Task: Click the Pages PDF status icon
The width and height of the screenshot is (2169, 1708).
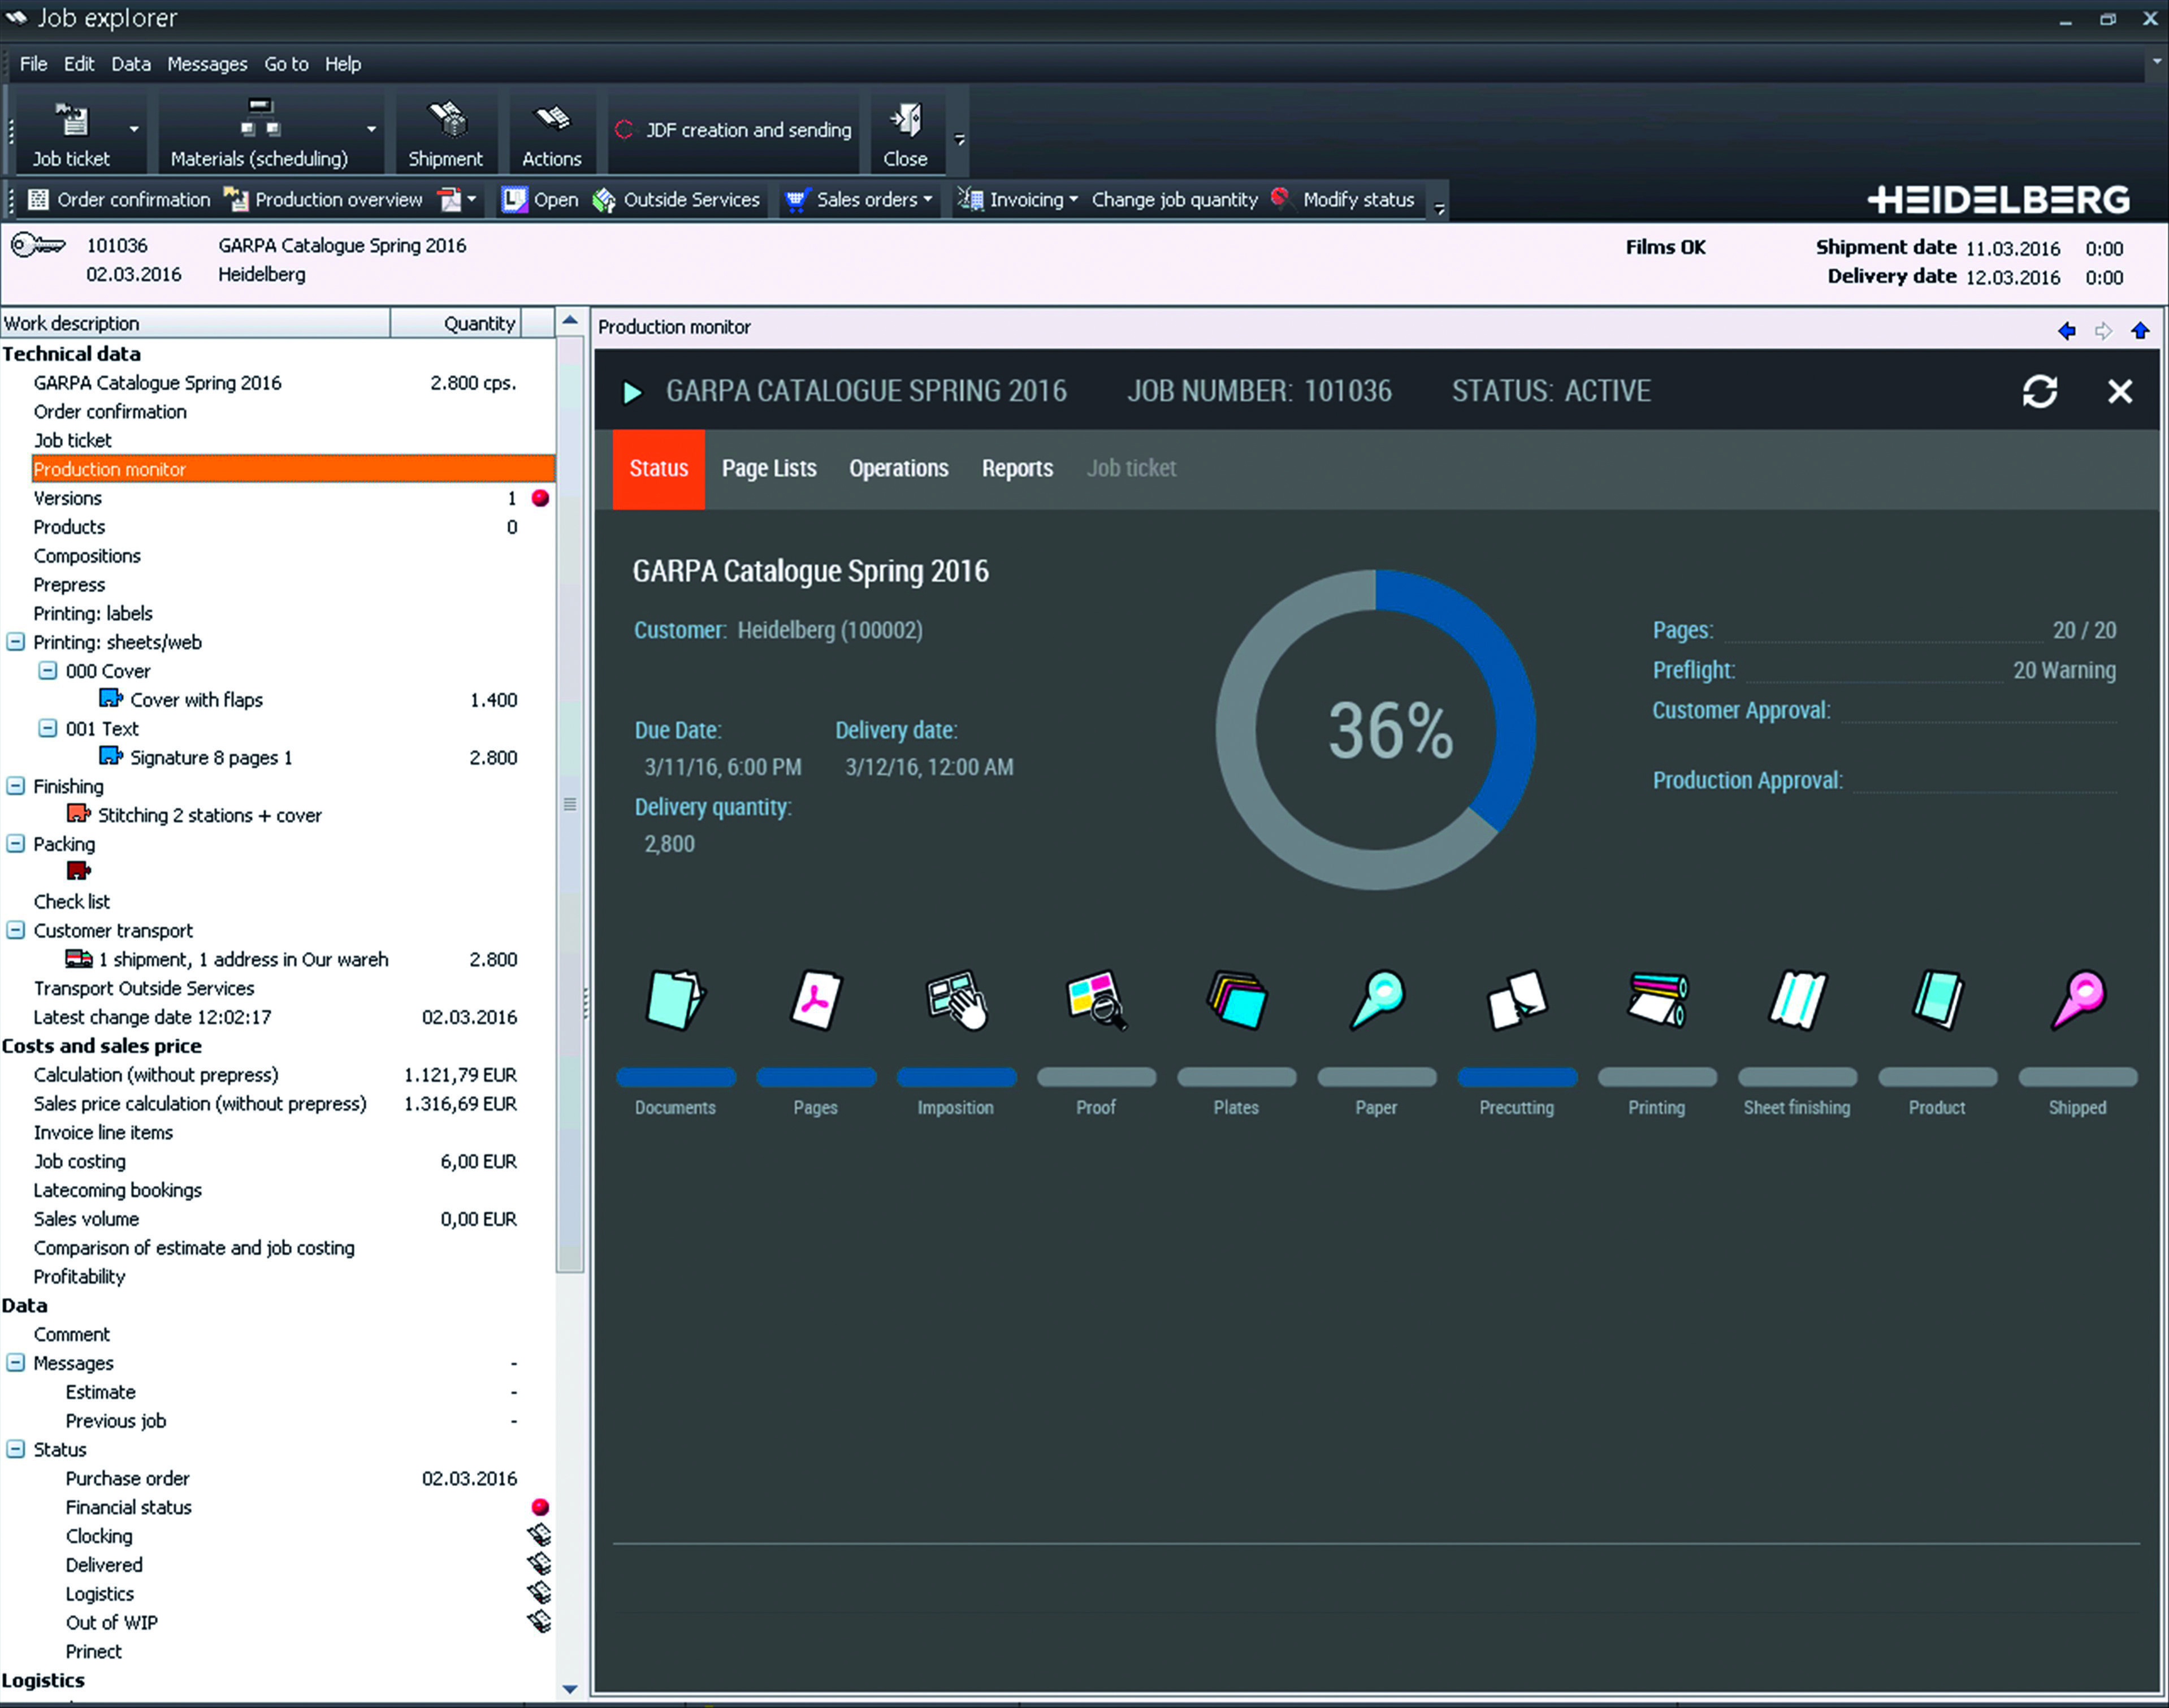Action: (816, 1000)
